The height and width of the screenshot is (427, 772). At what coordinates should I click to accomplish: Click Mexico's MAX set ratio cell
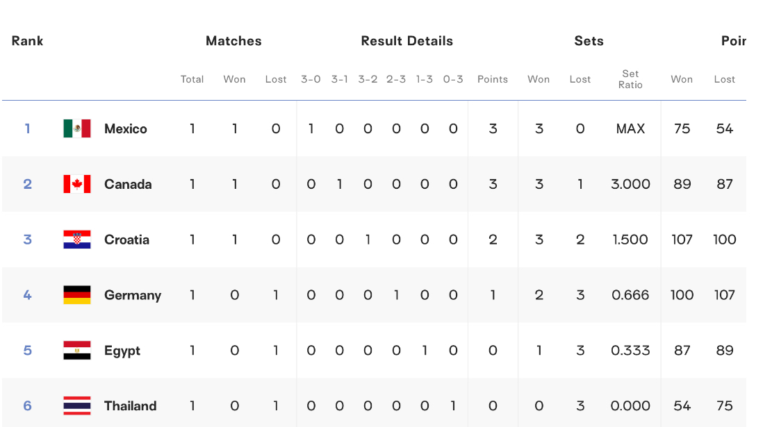click(x=630, y=129)
